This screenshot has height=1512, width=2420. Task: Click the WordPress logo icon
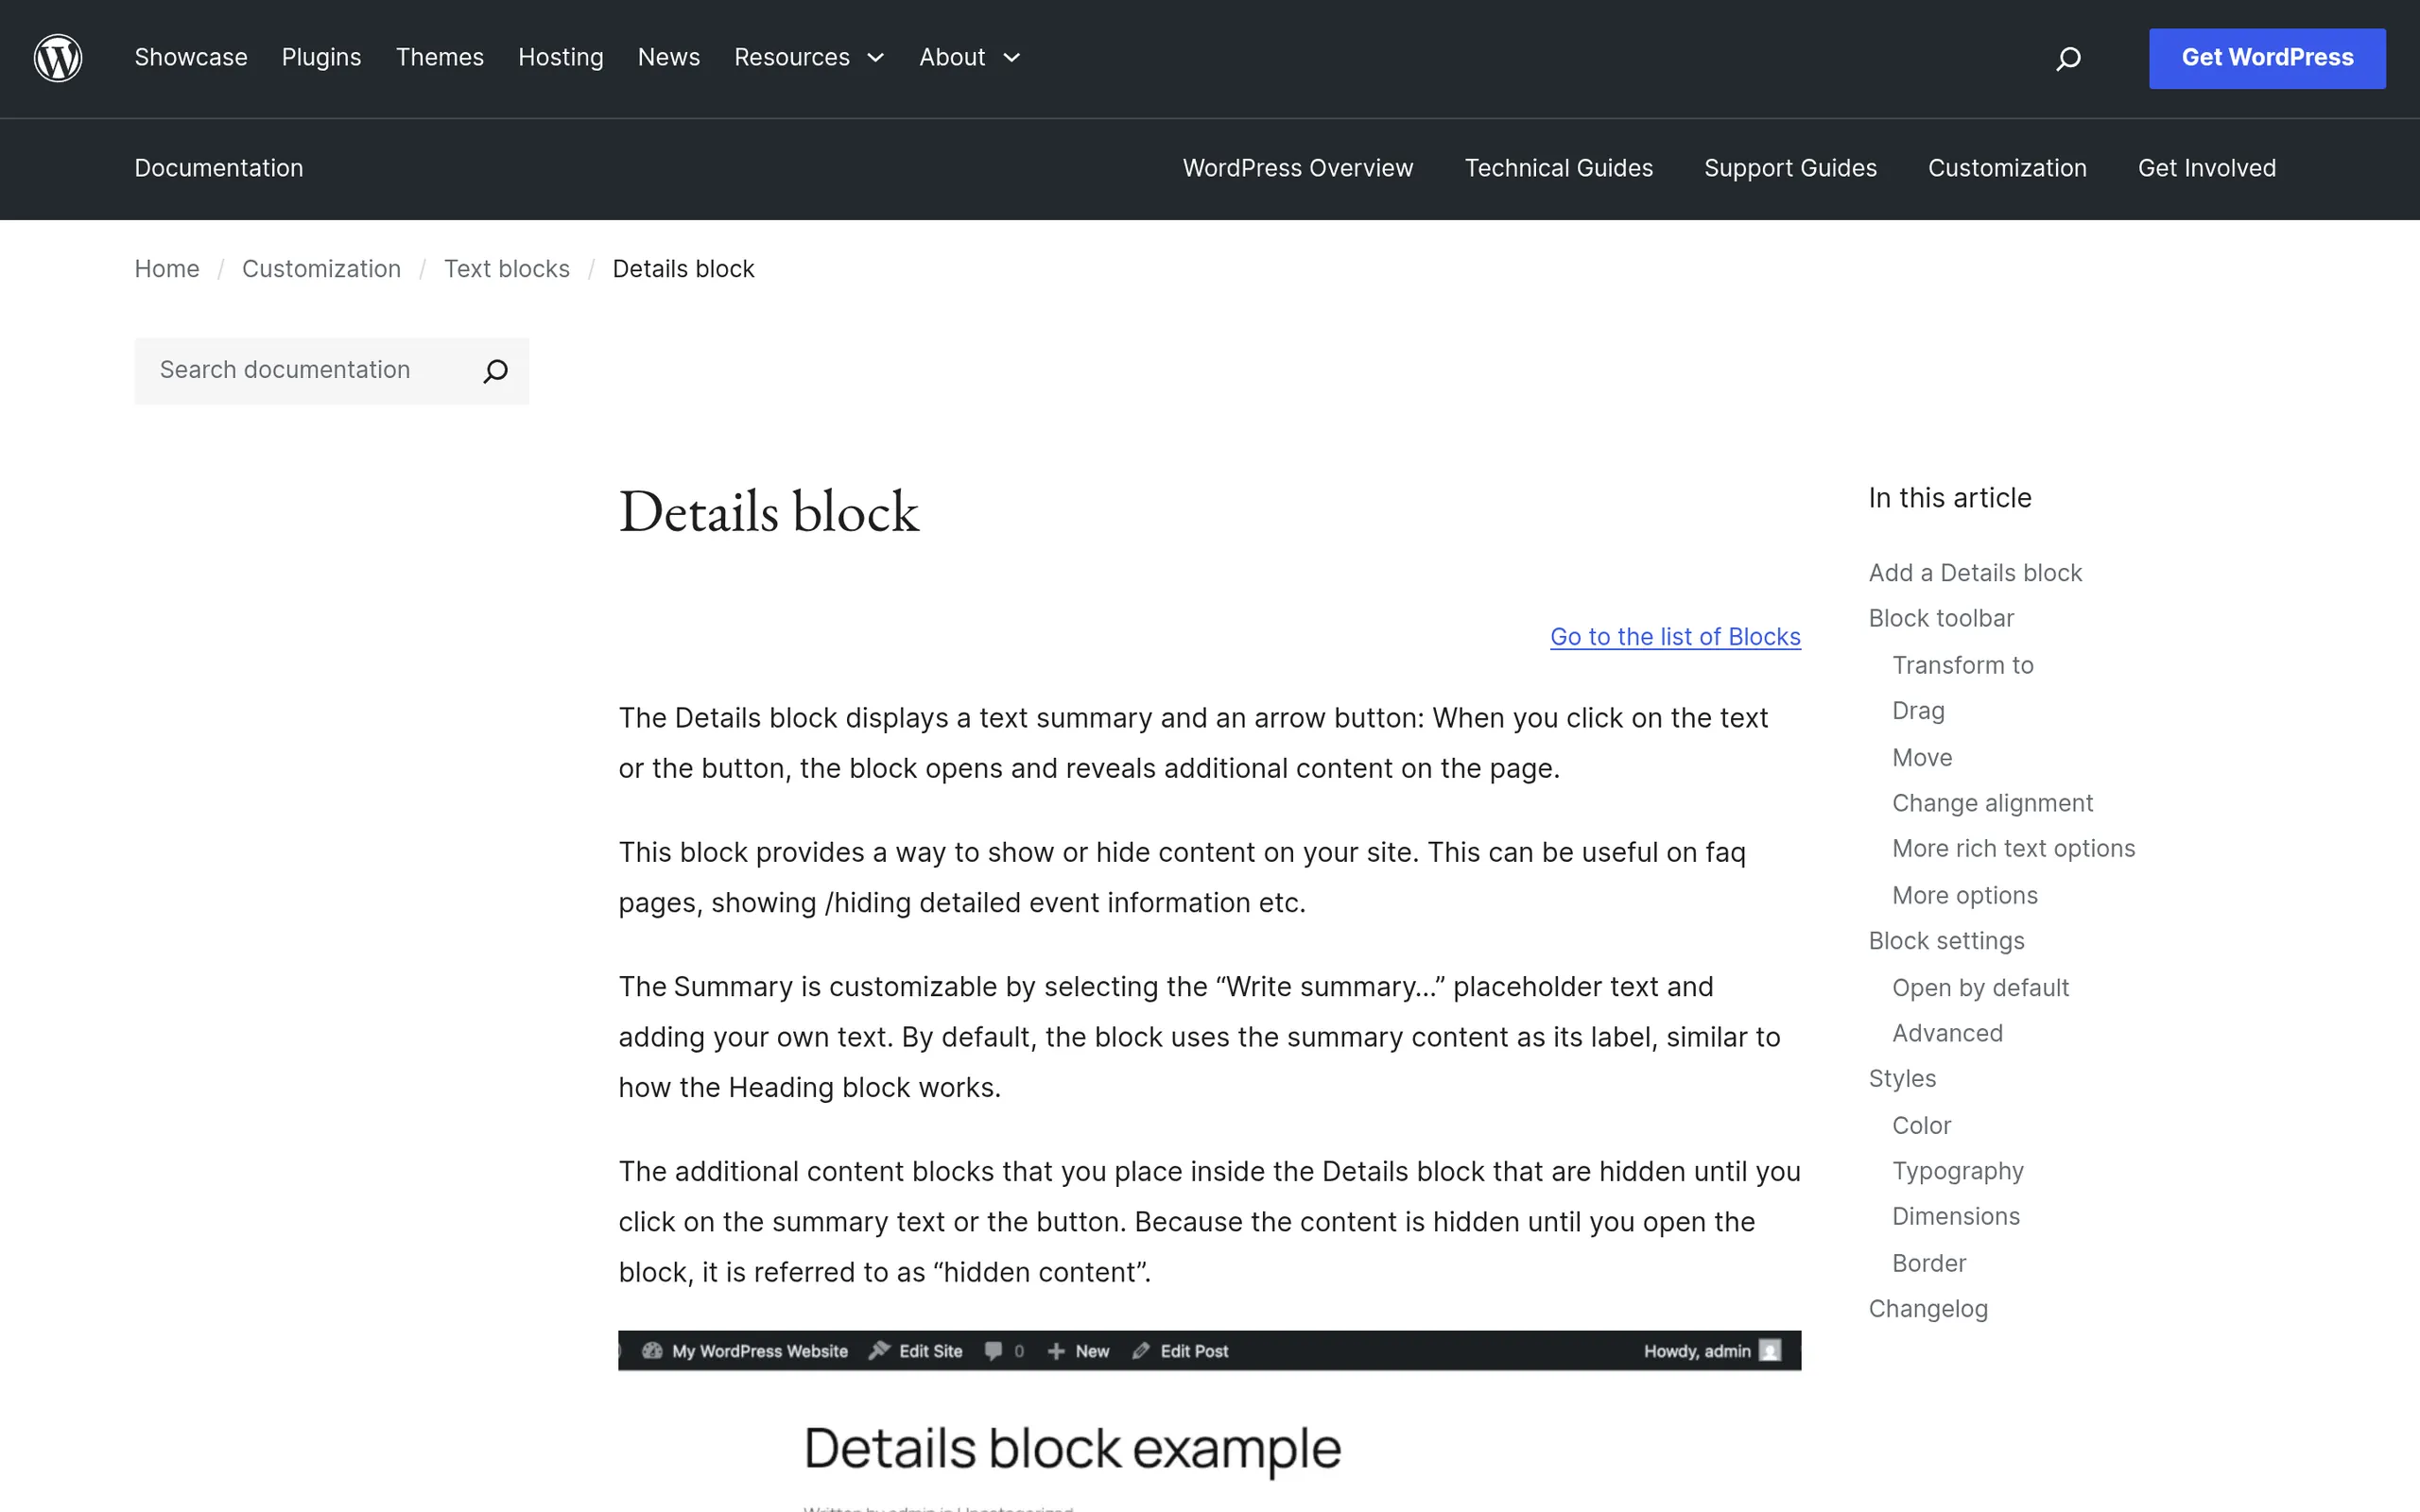pos(58,58)
